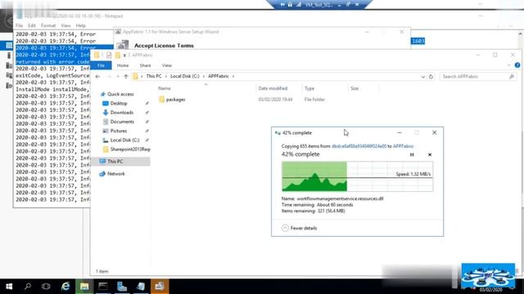Expand the Explorer ribbon chevron

(x=509, y=65)
